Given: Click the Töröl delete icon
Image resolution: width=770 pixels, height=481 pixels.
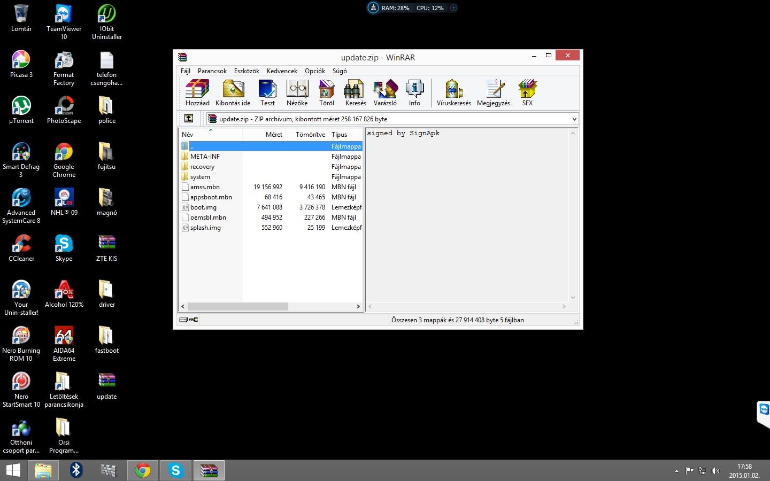Looking at the screenshot, I should coord(326,93).
